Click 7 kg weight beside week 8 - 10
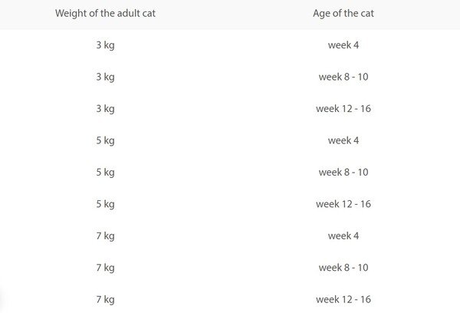Screen dimensions: 460x313 (x=104, y=267)
